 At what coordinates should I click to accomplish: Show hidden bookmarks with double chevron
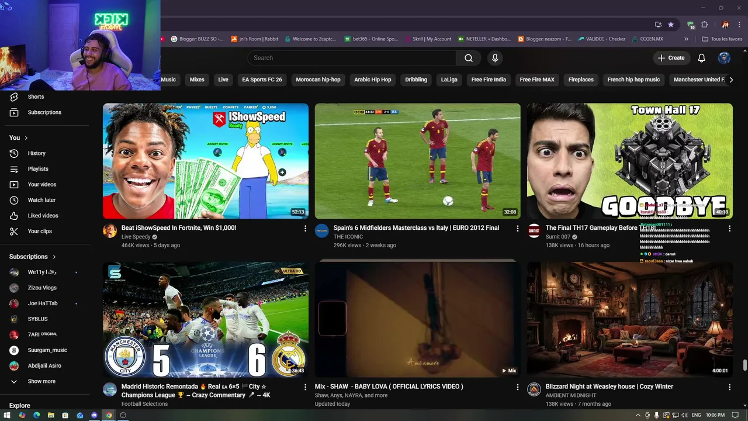687,39
